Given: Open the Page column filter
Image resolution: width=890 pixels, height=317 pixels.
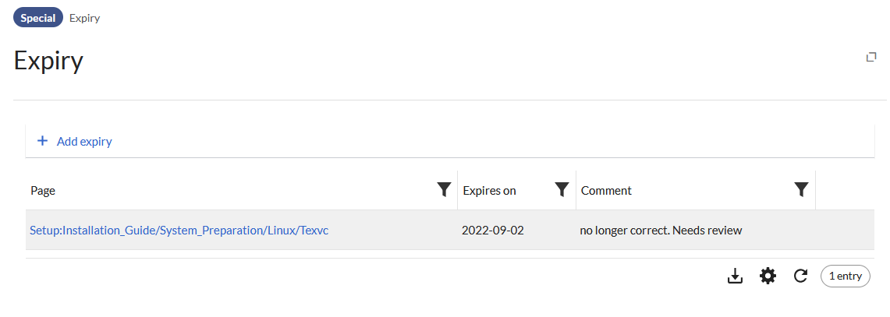Looking at the screenshot, I should tap(445, 190).
